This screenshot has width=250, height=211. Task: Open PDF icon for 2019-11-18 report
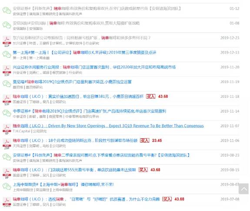click(x=7, y=100)
